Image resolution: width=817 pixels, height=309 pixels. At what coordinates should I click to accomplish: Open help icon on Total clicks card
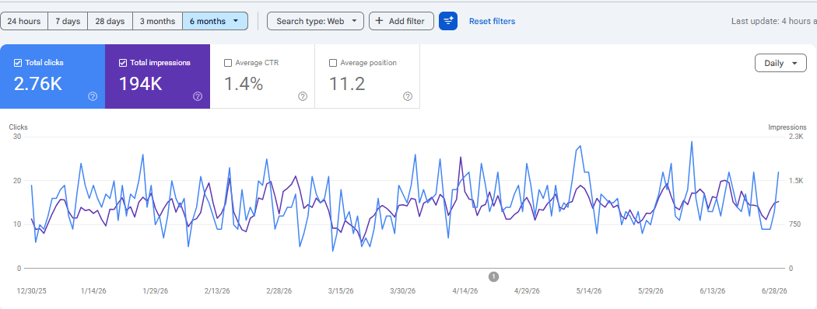pyautogui.click(x=93, y=96)
